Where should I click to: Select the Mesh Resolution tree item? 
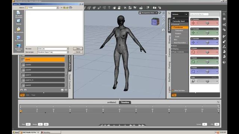[x=180, y=43]
